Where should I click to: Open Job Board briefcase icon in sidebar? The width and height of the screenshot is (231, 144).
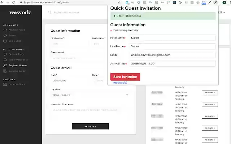point(5,41)
